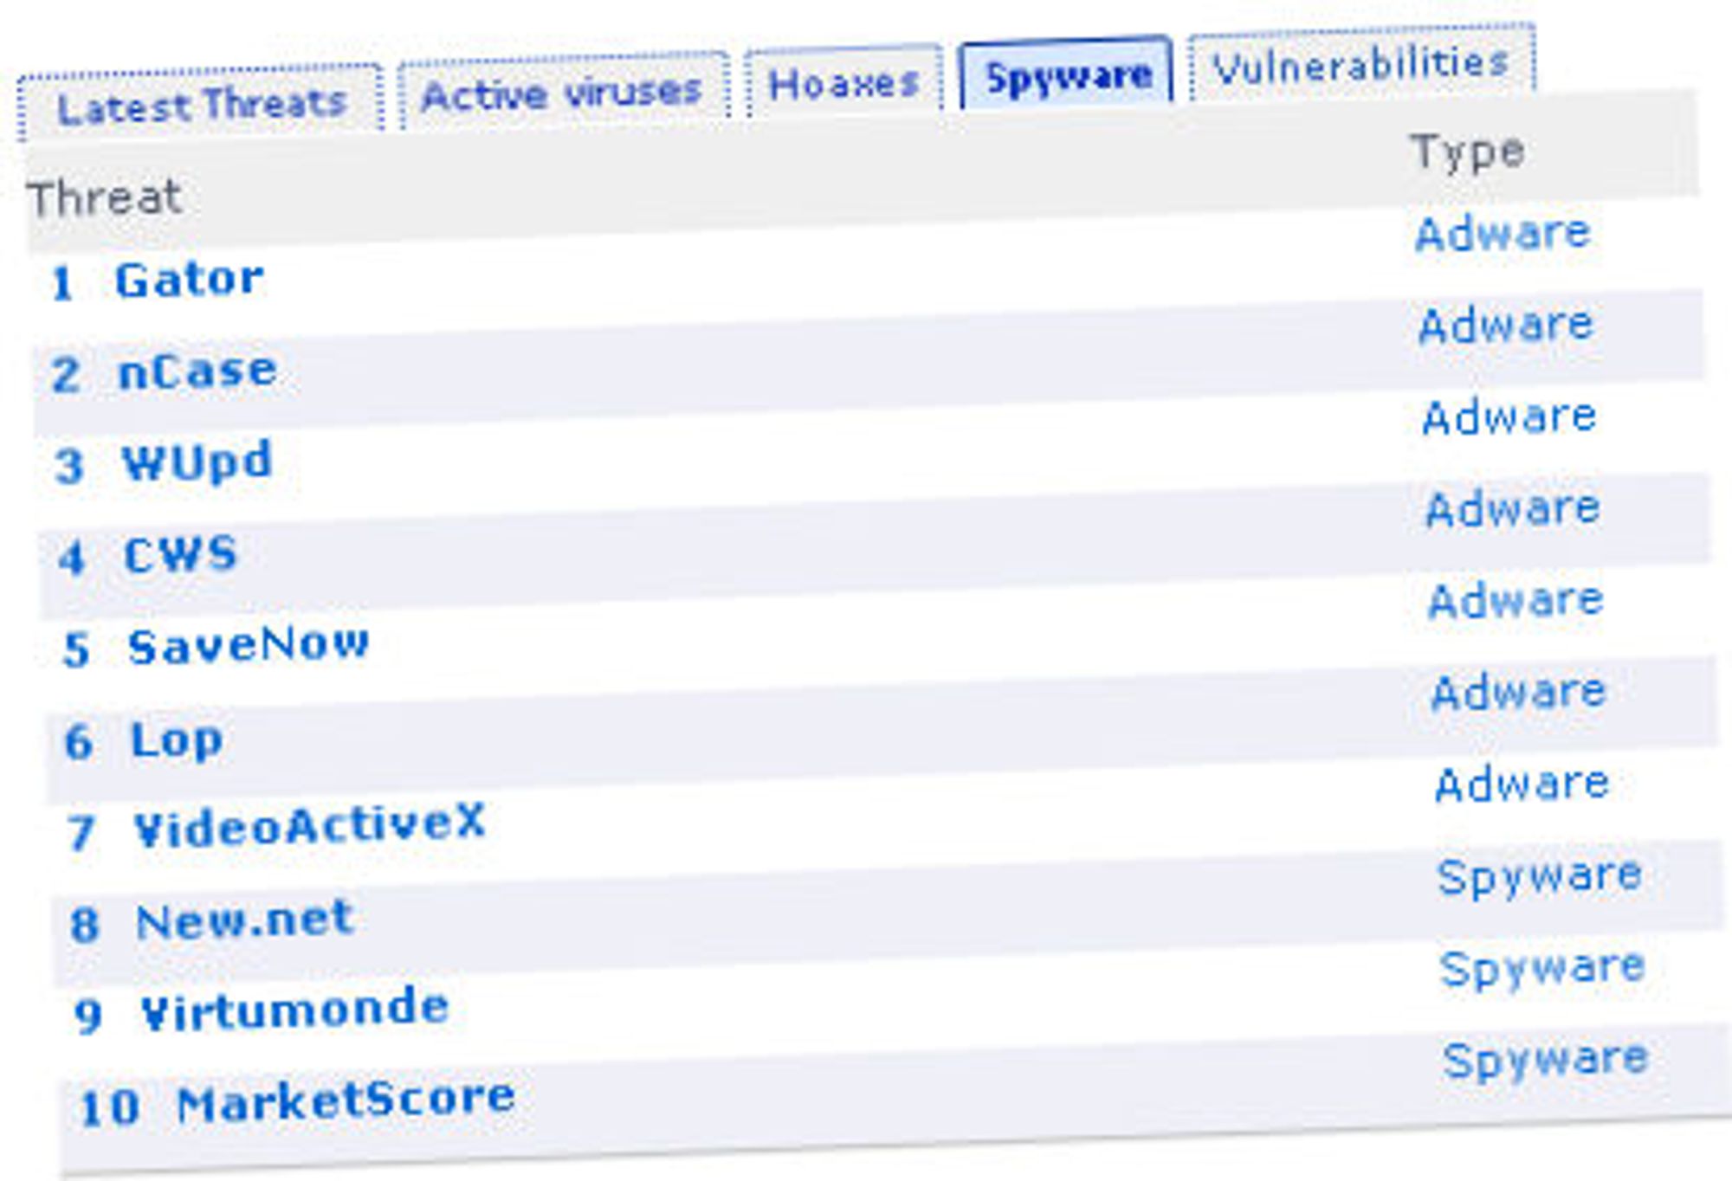1732x1181 pixels.
Task: Select the Hoaxes tab
Action: [x=844, y=81]
